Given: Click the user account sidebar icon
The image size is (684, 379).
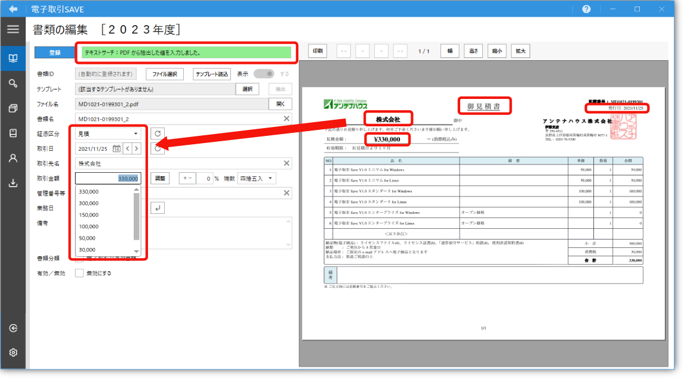Looking at the screenshot, I should coord(13,158).
